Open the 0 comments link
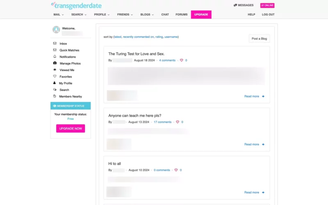328x205 pixels. (x=162, y=170)
